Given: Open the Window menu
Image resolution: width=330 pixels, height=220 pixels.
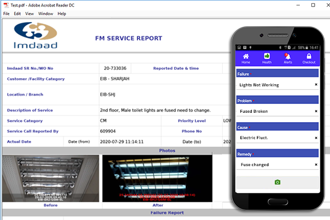Looking at the screenshot, I should click(x=46, y=14).
